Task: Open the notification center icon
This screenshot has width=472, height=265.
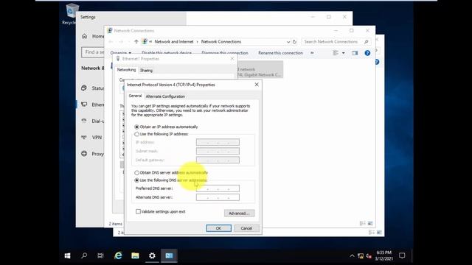Action: [402, 255]
